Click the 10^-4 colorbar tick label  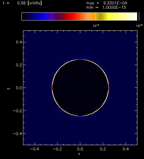pos(96,26)
